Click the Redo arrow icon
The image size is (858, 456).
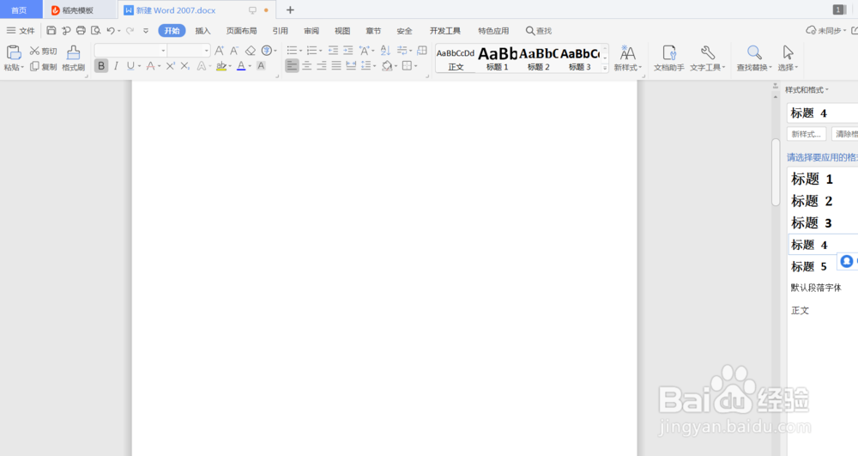pos(130,31)
